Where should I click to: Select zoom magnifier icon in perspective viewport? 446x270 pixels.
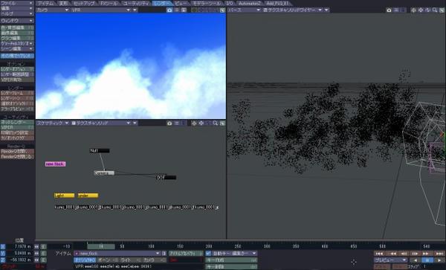[x=435, y=10]
